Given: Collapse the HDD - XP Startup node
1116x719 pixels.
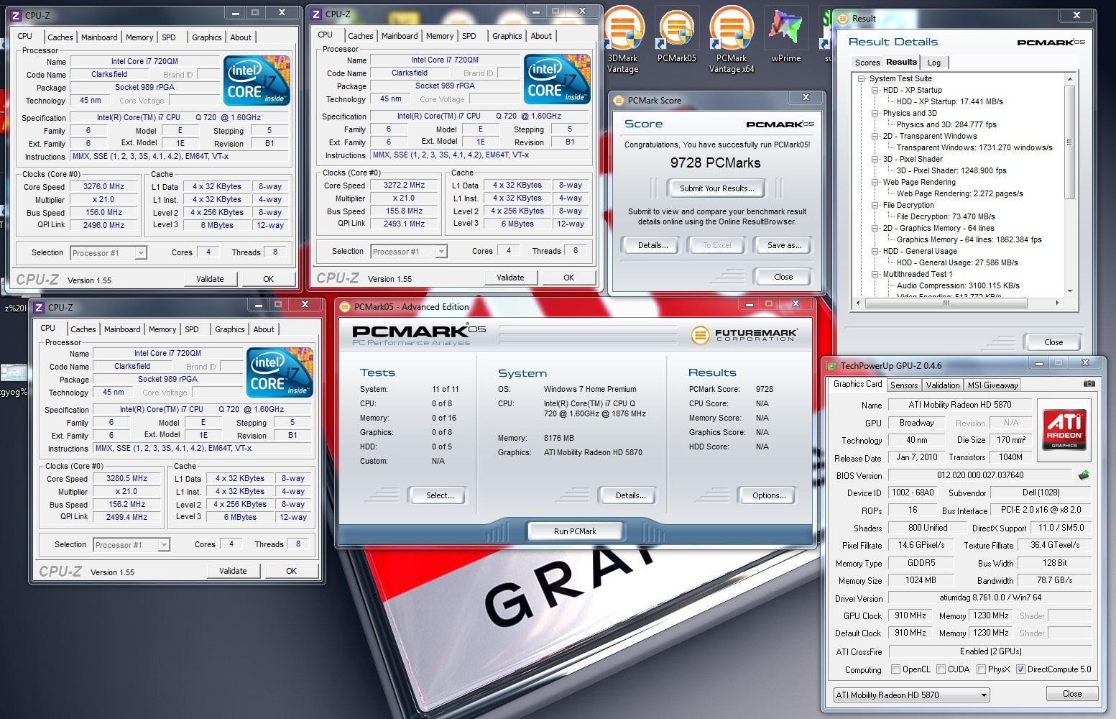Looking at the screenshot, I should pyautogui.click(x=875, y=90).
